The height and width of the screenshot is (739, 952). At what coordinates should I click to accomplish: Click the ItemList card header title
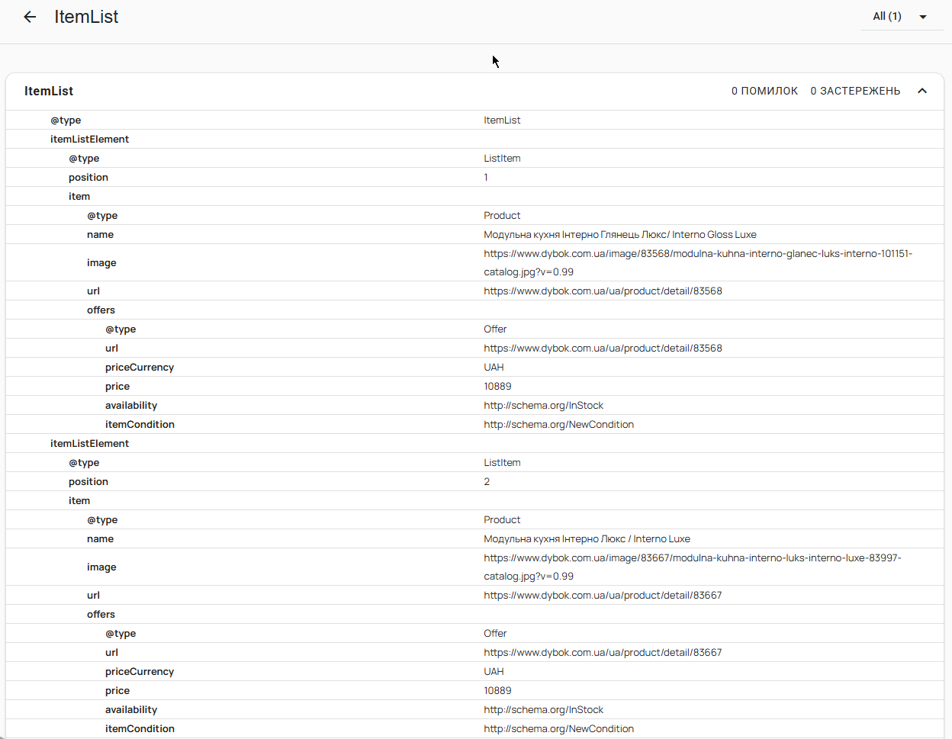tap(49, 91)
